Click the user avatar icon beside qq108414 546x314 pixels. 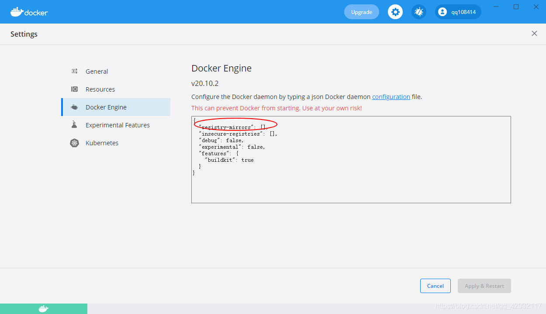pyautogui.click(x=442, y=12)
